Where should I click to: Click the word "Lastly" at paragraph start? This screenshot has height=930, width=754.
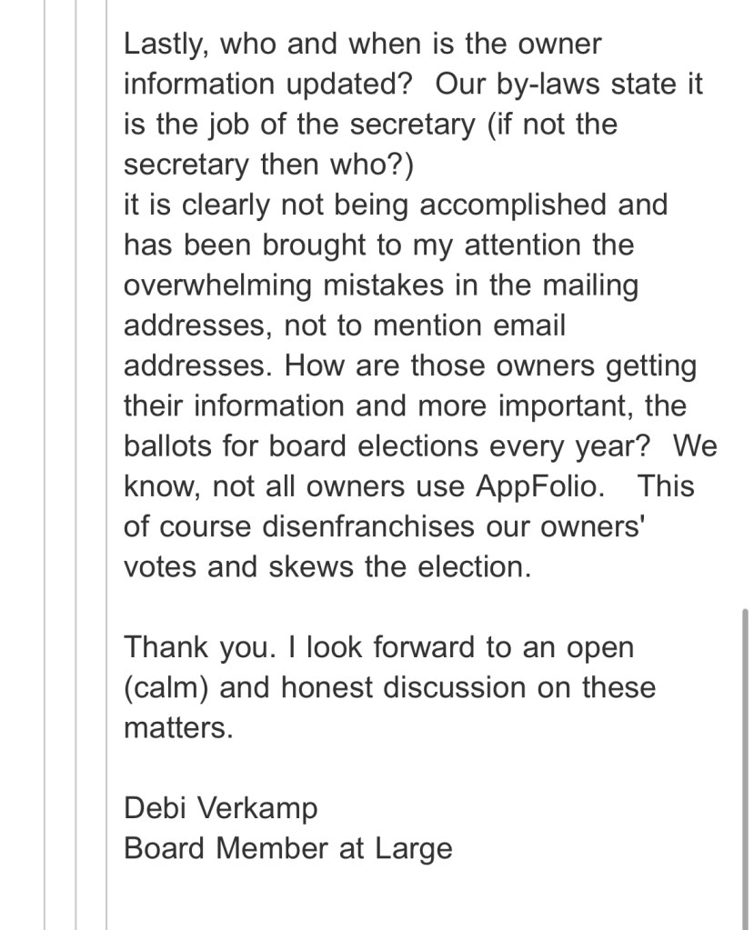pos(163,43)
